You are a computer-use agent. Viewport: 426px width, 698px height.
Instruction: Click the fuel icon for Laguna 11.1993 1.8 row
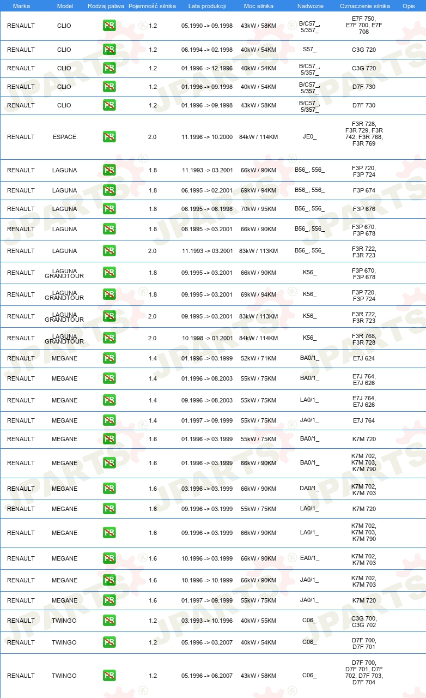click(x=109, y=170)
